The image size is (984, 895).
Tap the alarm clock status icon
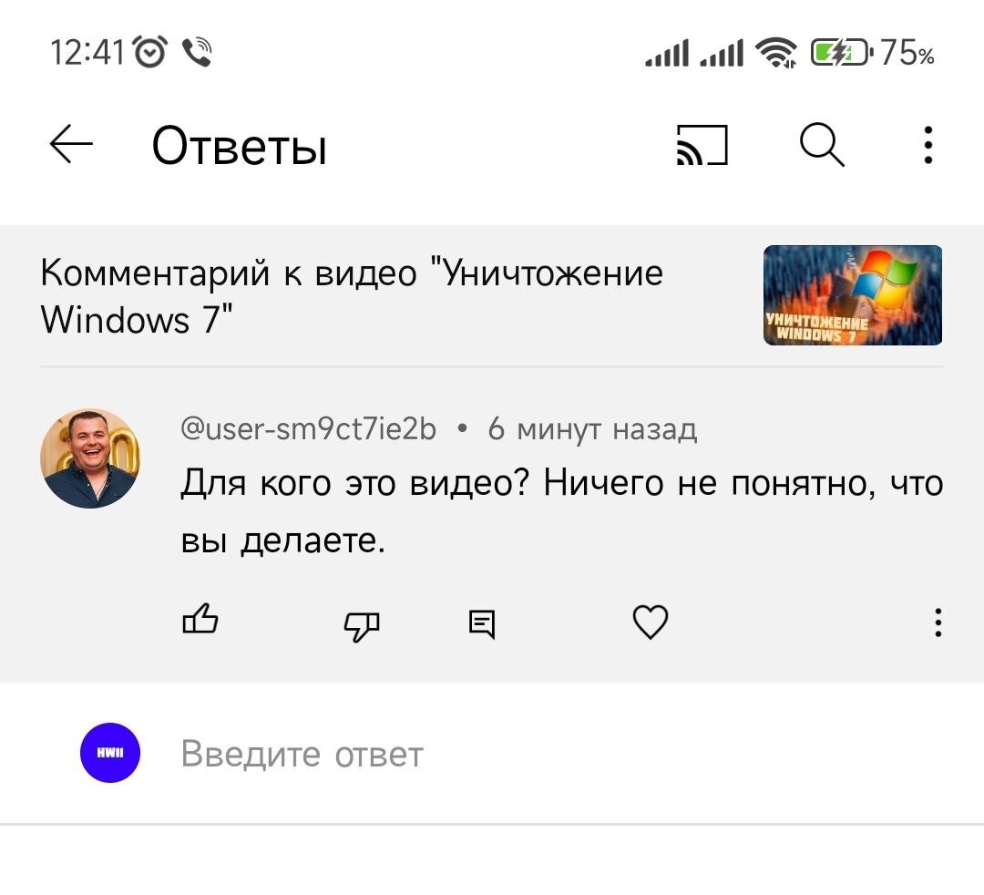(x=149, y=54)
